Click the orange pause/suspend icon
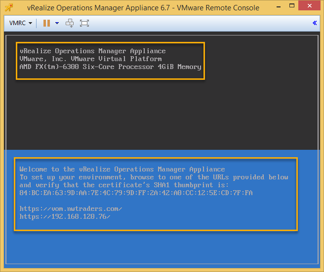 [x=46, y=23]
